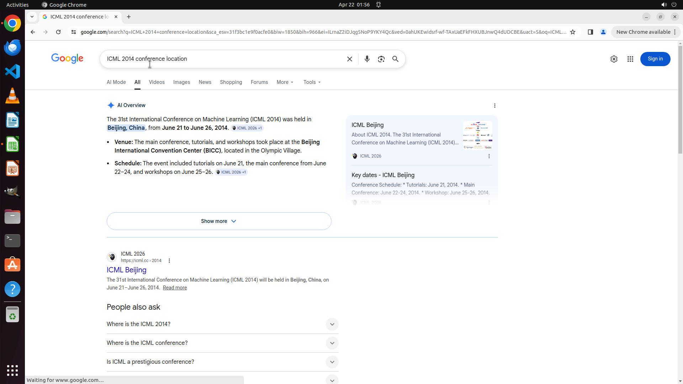Bookmark this page with the star icon
Screen dimensions: 683x384
pyautogui.click(x=572, y=32)
